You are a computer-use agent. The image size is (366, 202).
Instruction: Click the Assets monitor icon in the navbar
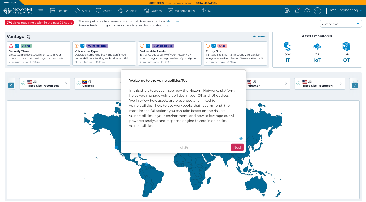(x=99, y=11)
